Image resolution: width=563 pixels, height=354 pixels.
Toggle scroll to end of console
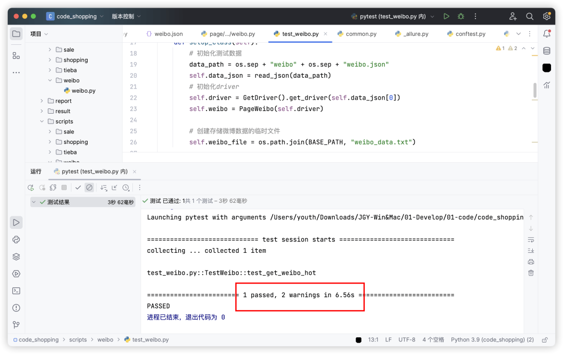531,251
